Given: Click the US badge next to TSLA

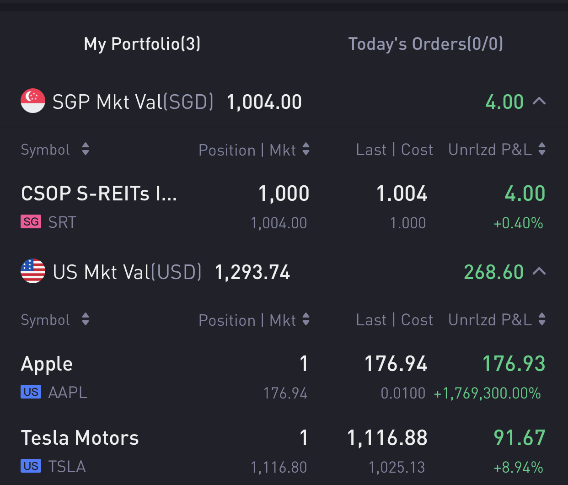Looking at the screenshot, I should [x=31, y=466].
